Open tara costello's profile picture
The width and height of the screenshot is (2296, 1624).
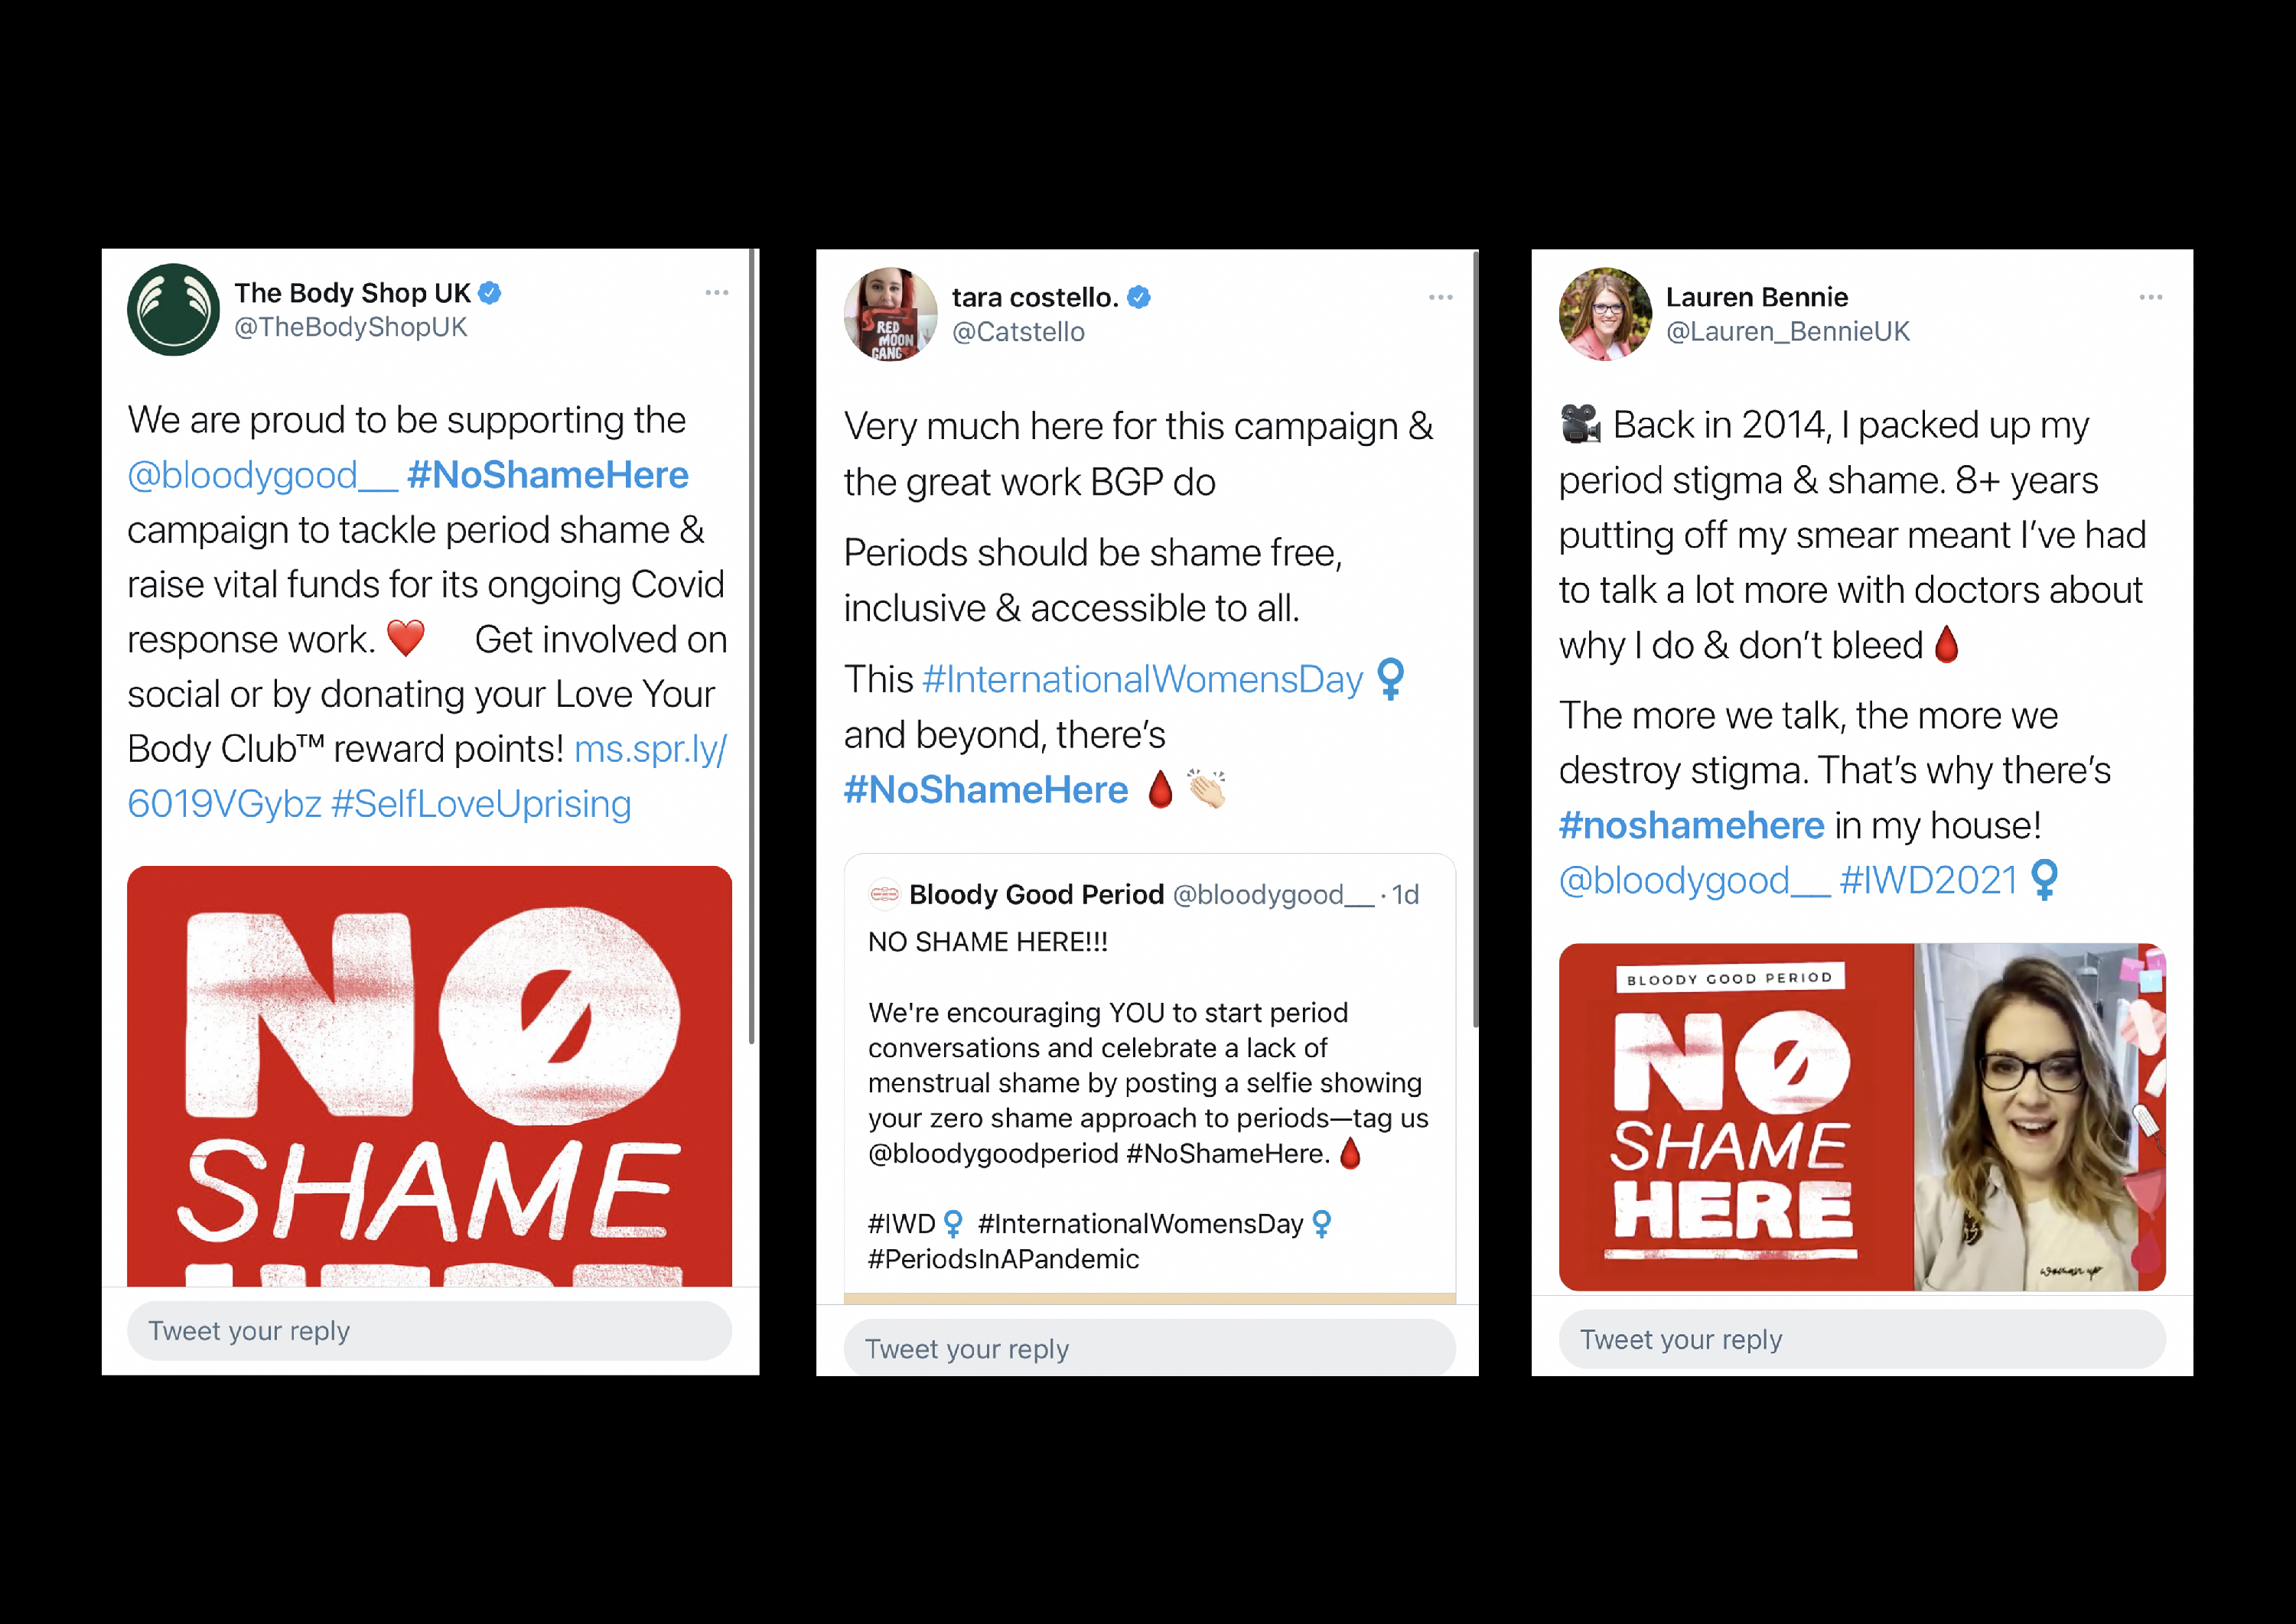(x=890, y=313)
